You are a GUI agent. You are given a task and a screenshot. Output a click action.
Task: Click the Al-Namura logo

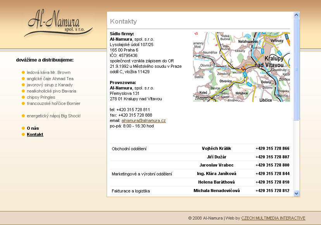[x=58, y=23]
